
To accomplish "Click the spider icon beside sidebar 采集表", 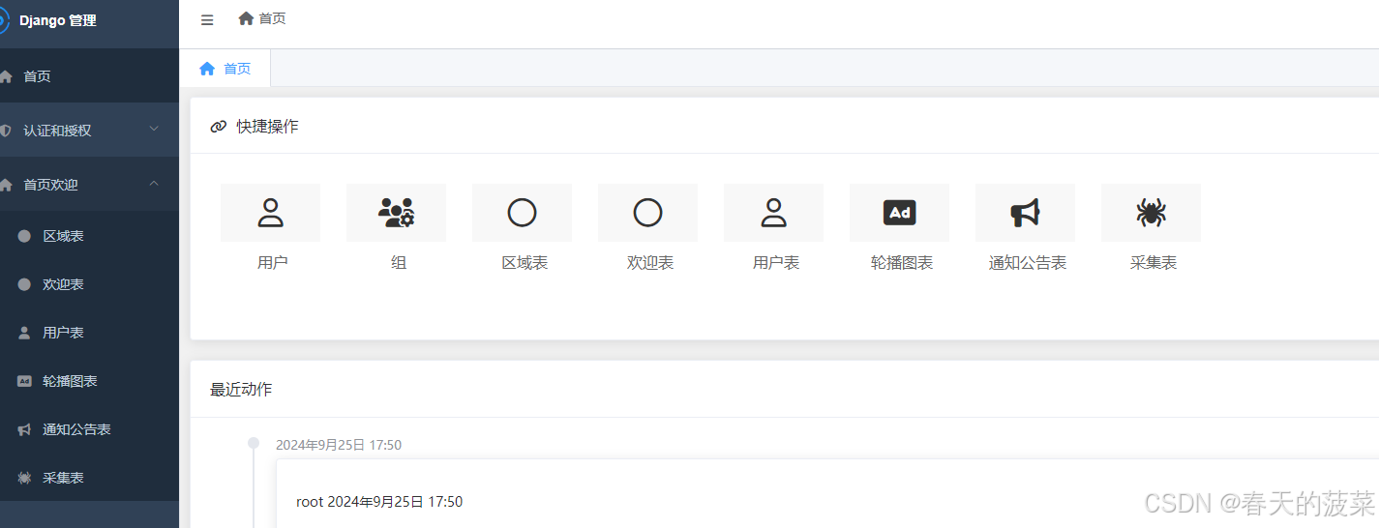I will pyautogui.click(x=24, y=478).
